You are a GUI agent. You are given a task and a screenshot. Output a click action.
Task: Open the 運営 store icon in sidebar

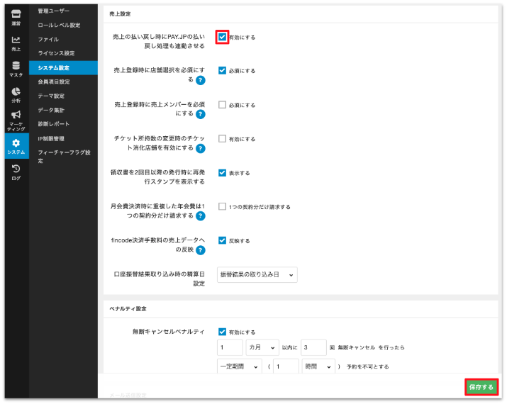16,16
